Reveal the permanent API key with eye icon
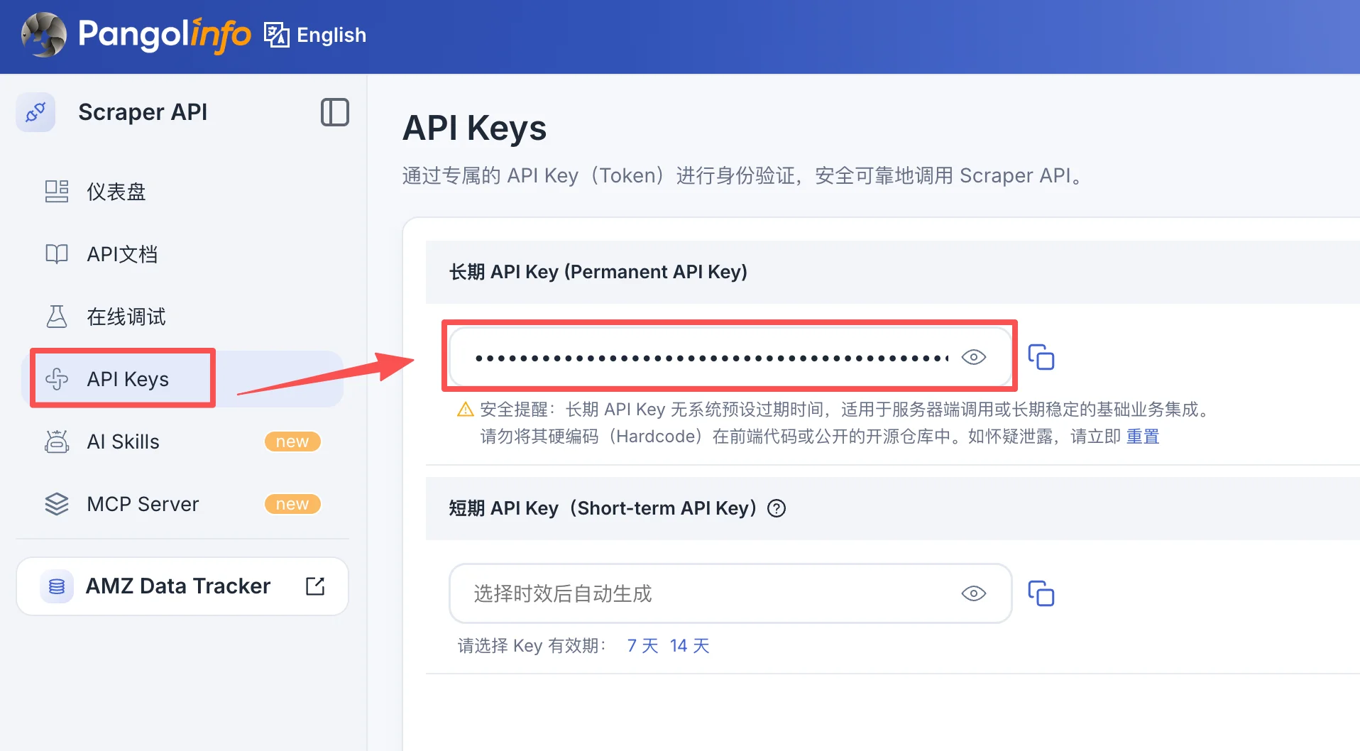Screen dimensions: 1360x751 [974, 357]
